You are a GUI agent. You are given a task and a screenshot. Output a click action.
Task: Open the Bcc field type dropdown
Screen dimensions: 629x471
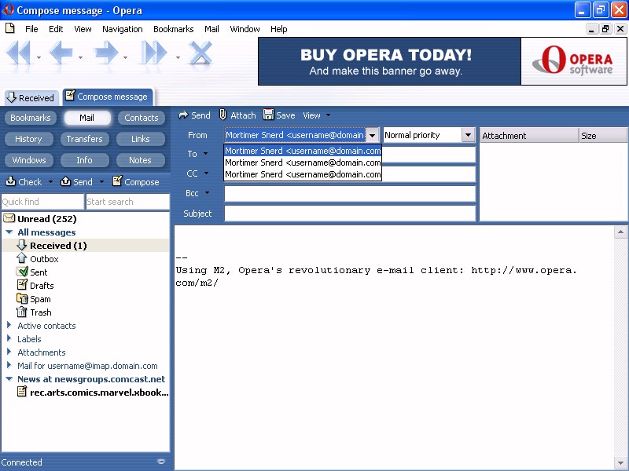point(207,192)
